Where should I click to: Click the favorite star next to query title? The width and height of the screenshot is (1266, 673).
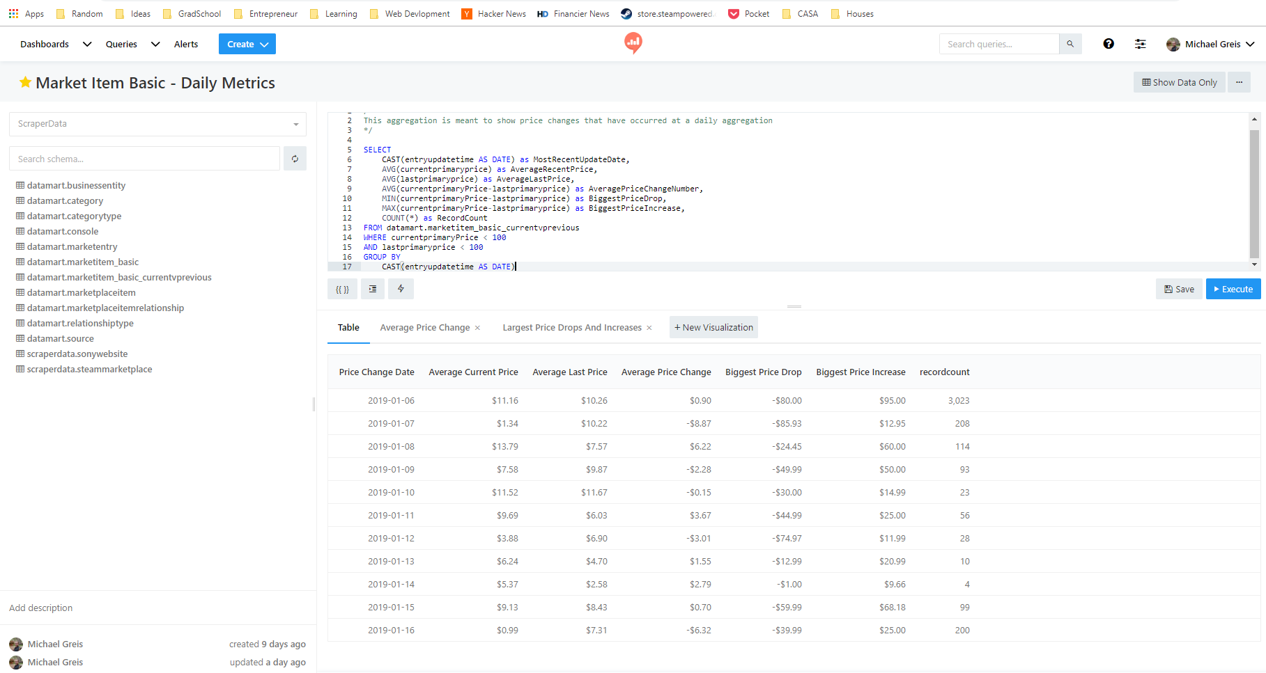[x=25, y=83]
